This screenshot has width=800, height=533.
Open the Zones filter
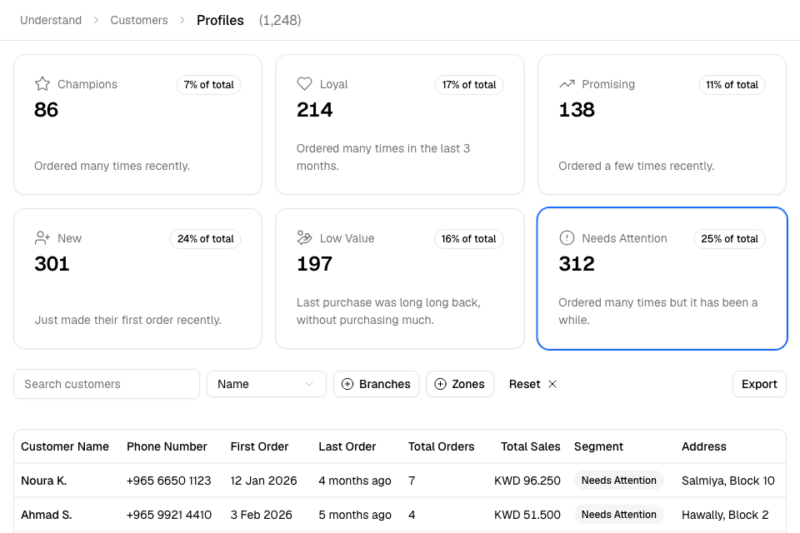coord(460,384)
